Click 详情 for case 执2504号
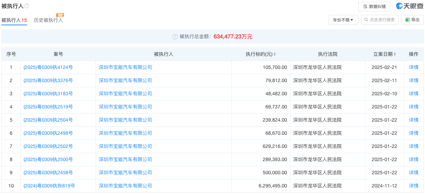 click(x=414, y=120)
